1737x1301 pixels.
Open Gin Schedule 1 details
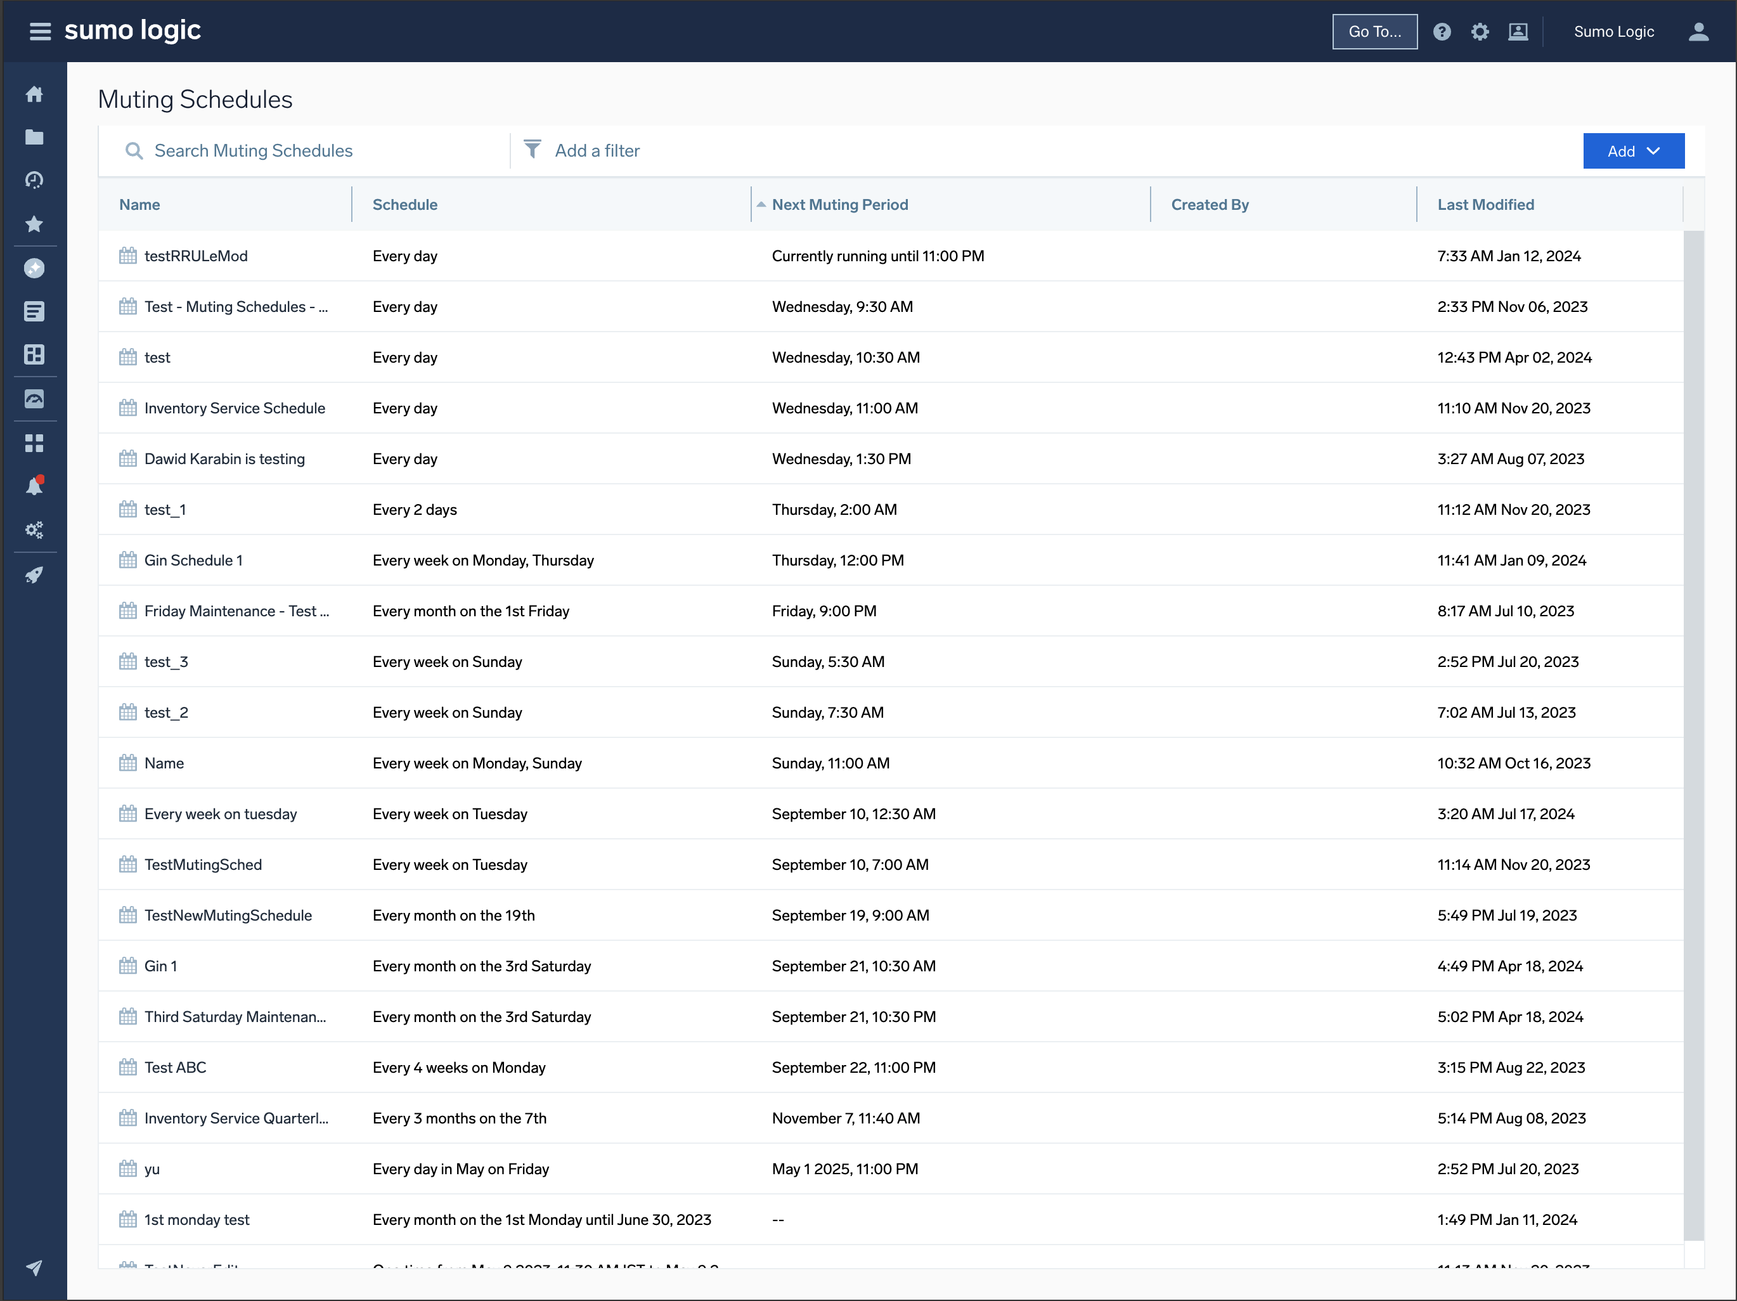click(193, 560)
